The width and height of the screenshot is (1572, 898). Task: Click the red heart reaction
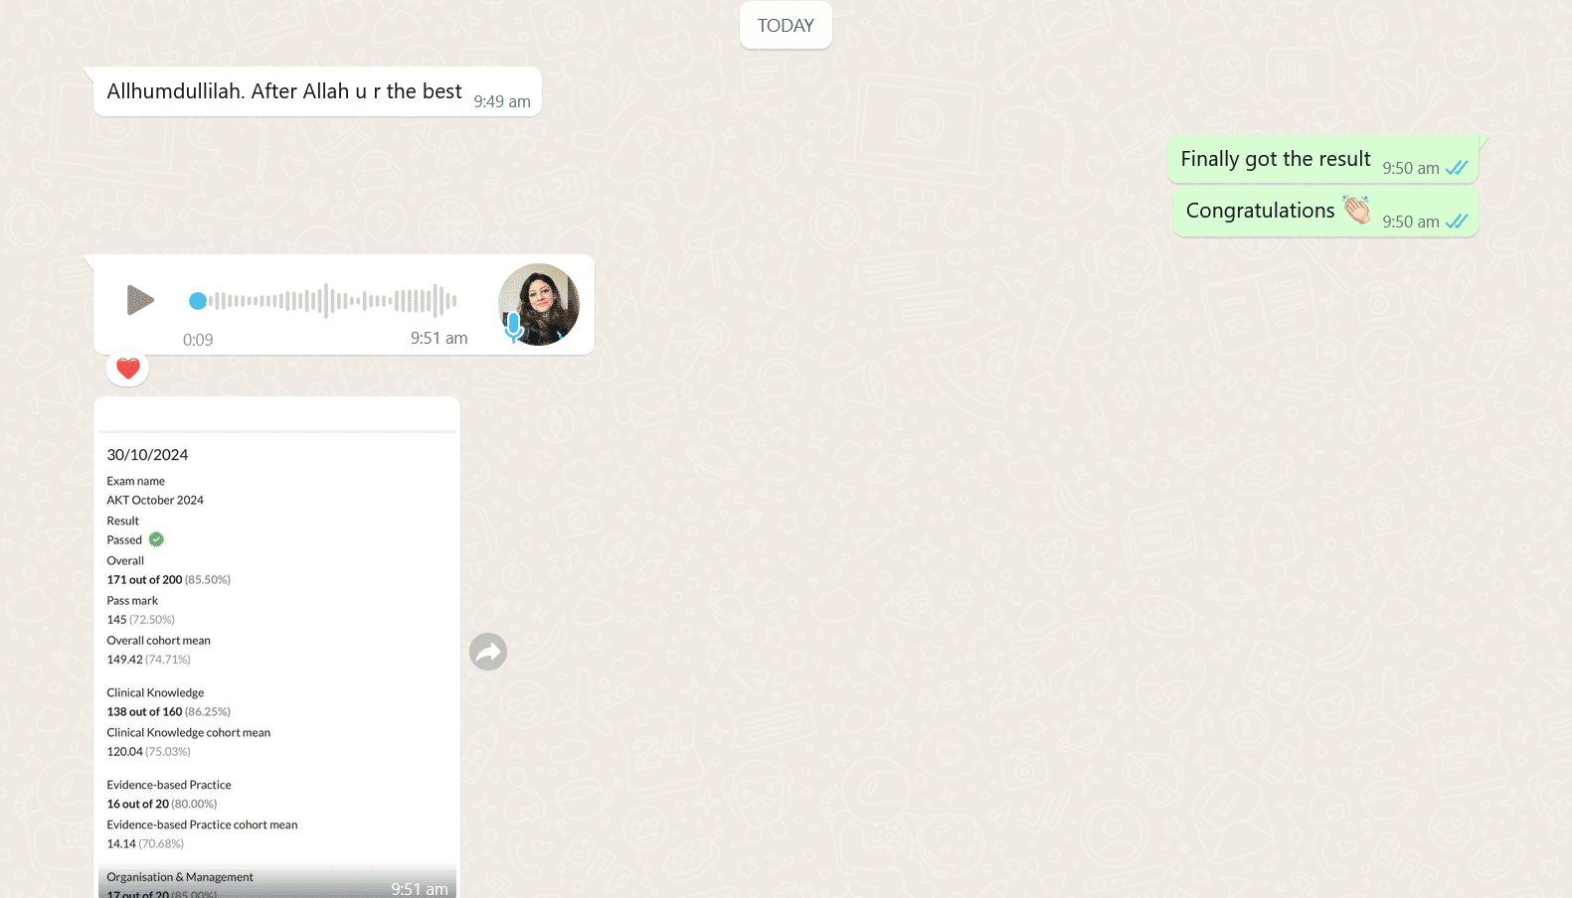[127, 369]
